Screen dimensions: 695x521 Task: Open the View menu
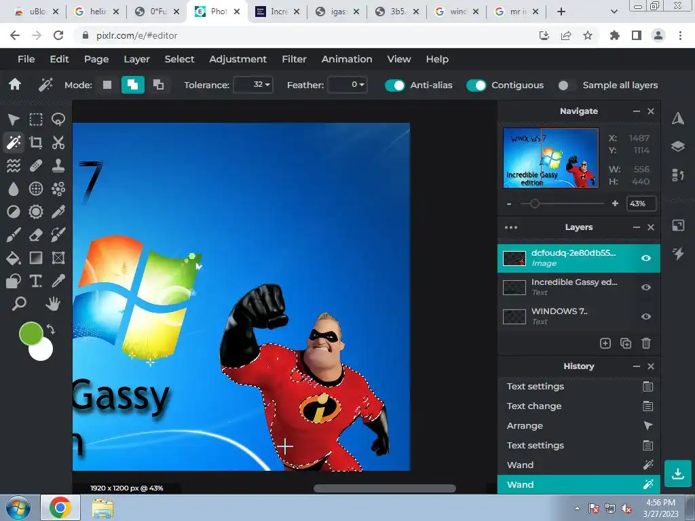coord(399,59)
